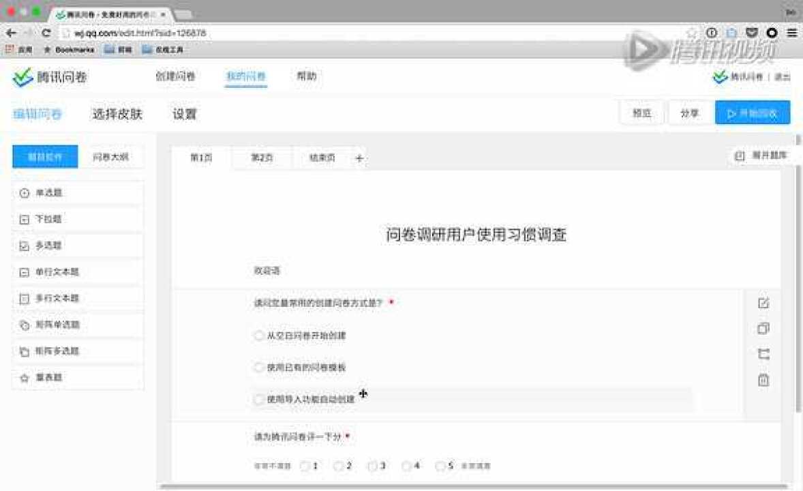Click the vertical scrollbar on the right
Screen dimensions: 803x491
coord(798,286)
